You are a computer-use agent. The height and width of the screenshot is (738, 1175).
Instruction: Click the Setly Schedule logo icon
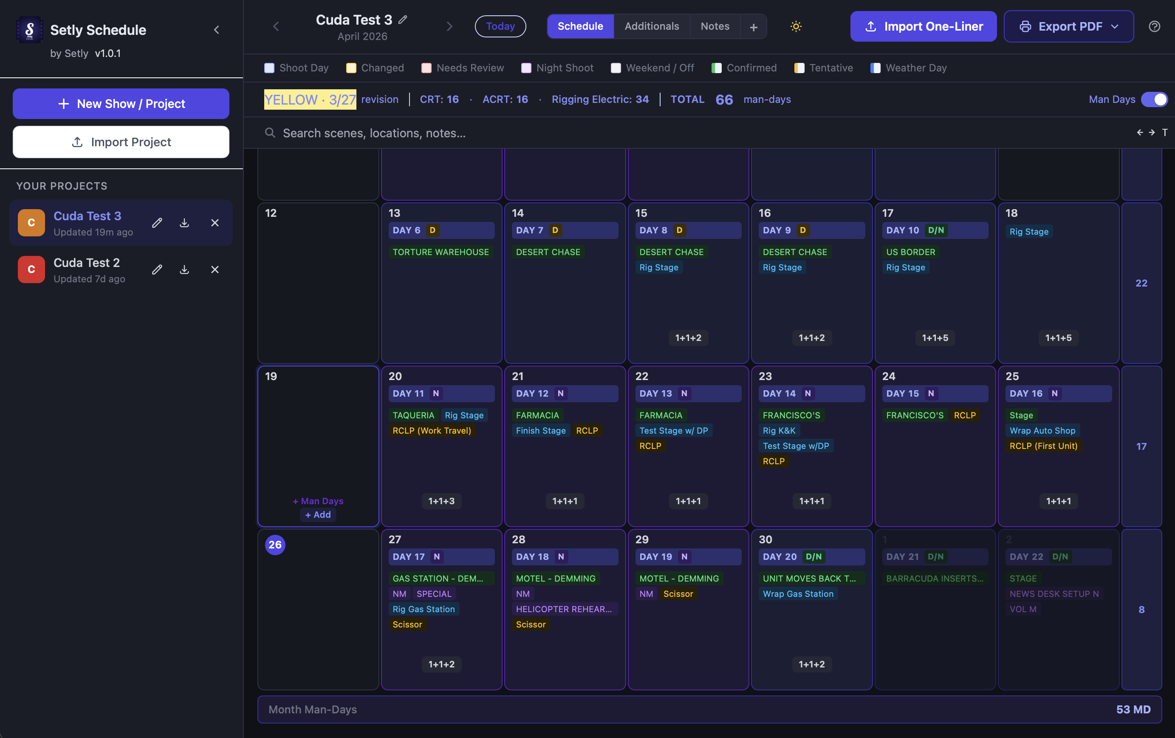(x=29, y=30)
